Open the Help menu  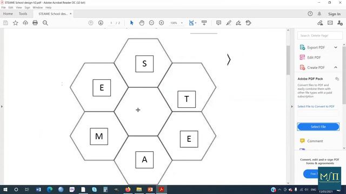pos(48,8)
